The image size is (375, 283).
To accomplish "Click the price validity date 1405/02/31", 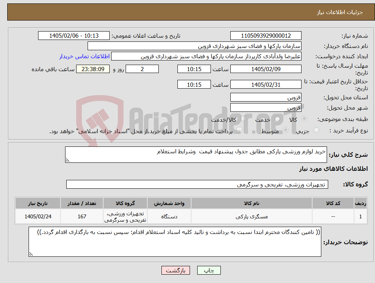I will coord(266,84).
